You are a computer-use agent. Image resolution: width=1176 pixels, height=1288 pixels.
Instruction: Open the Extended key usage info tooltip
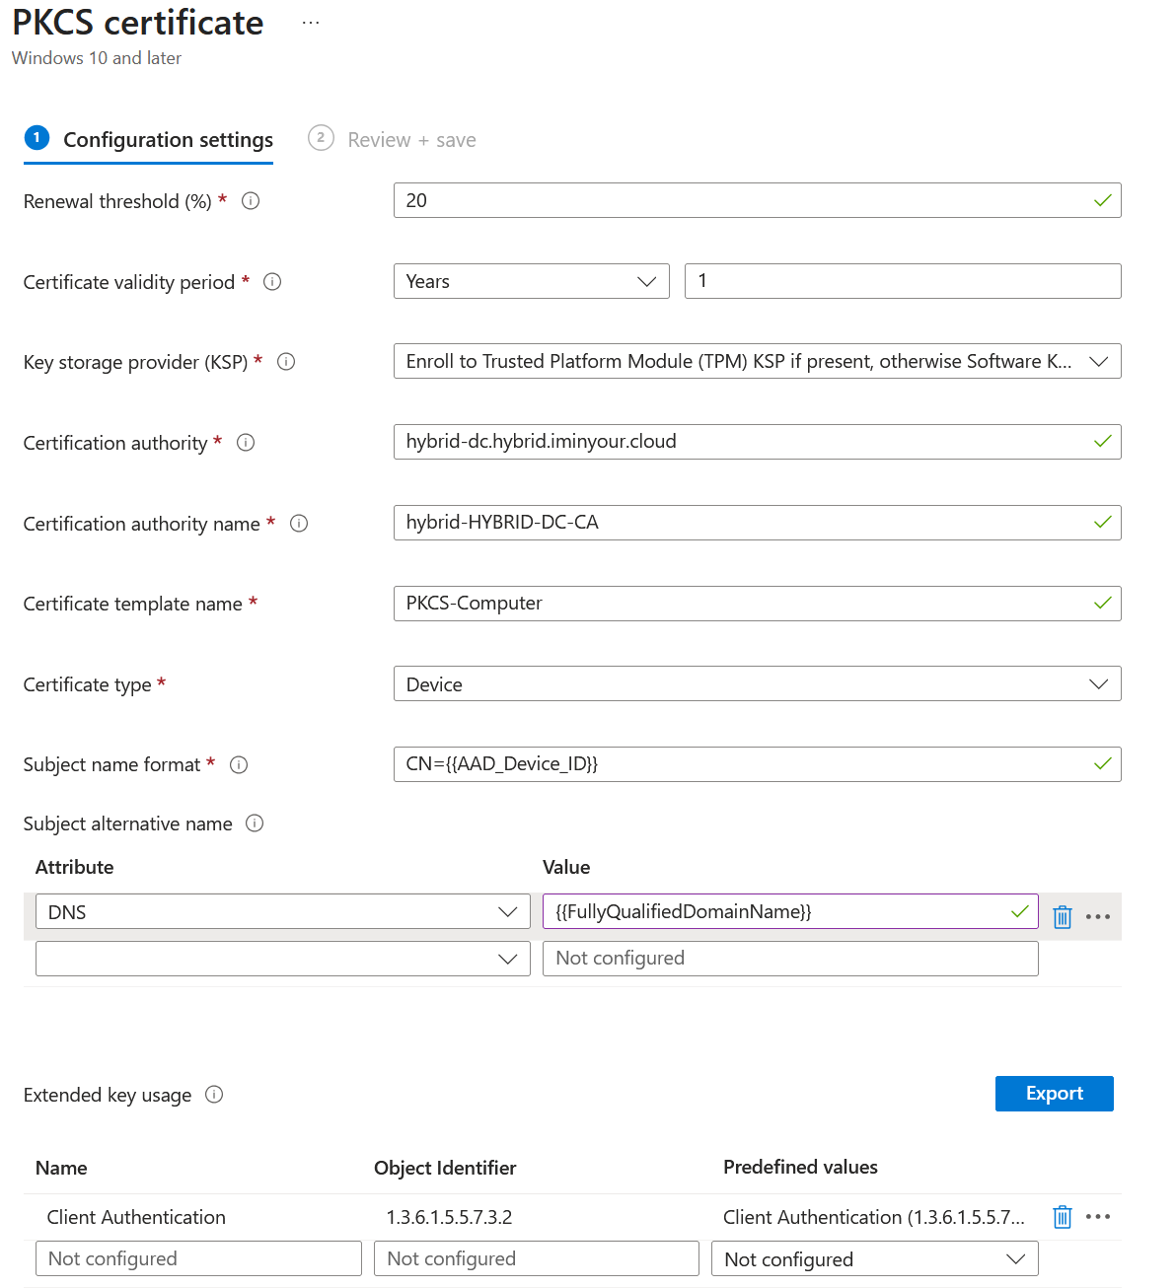(213, 1095)
